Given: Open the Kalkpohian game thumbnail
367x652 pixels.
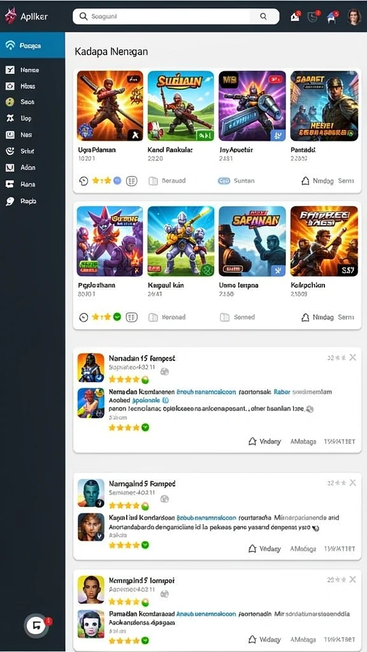Looking at the screenshot, I should coord(324,241).
